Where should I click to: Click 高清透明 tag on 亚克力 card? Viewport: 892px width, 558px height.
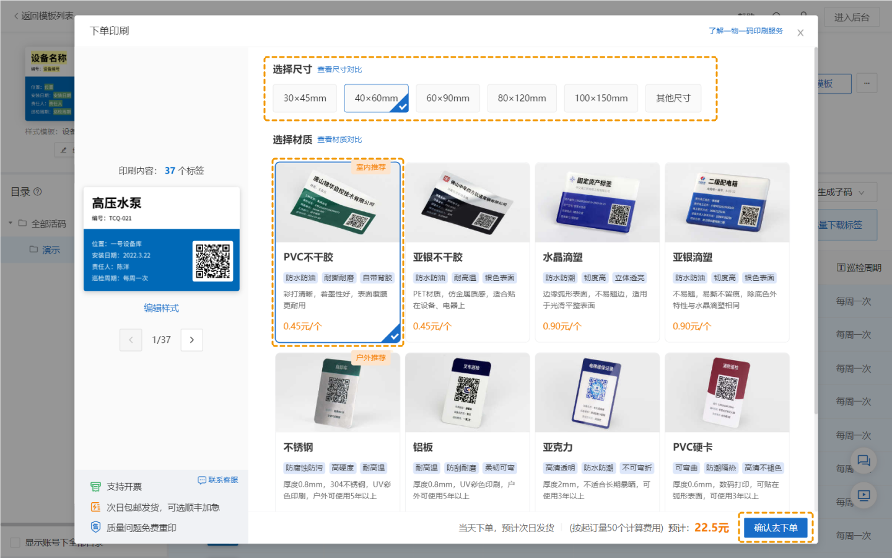click(560, 468)
